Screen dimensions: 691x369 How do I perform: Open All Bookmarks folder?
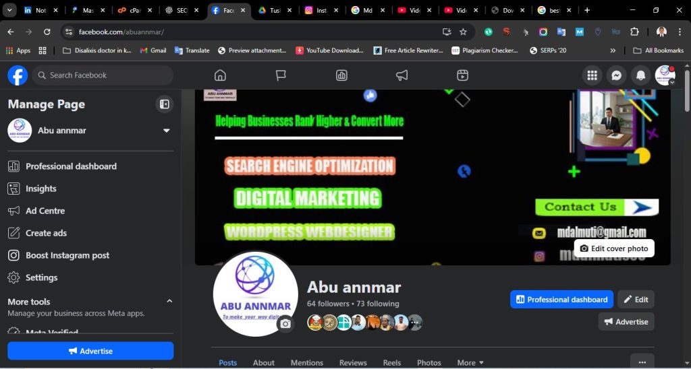(x=659, y=51)
